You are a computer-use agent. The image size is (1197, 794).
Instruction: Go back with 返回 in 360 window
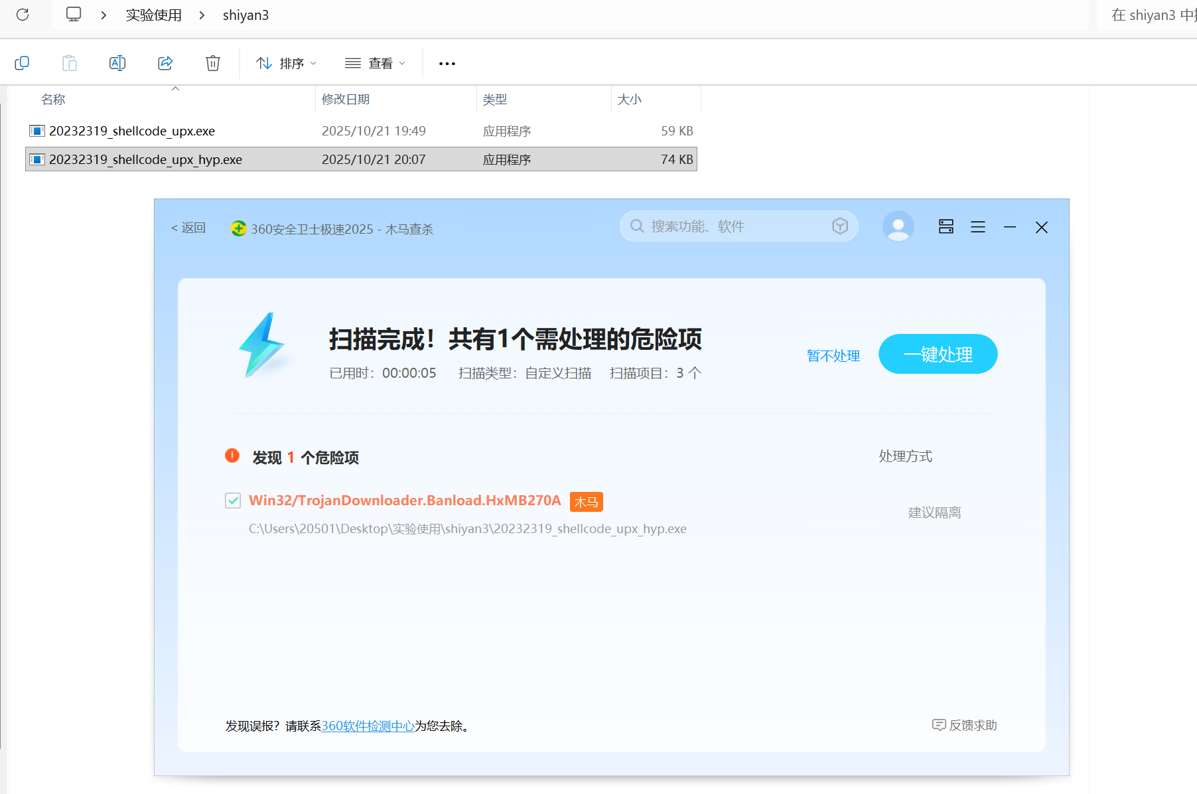188,228
